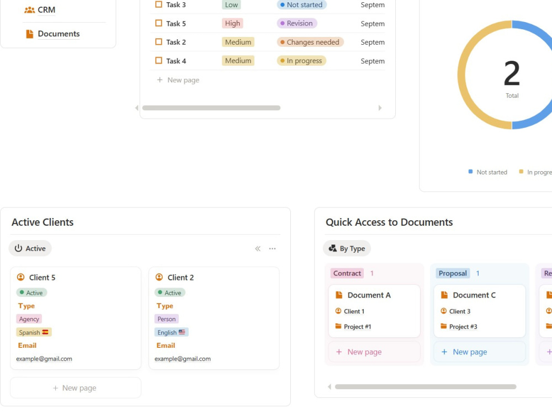
Task: Click plus icon in Proposal column New page
Action: pyautogui.click(x=444, y=352)
